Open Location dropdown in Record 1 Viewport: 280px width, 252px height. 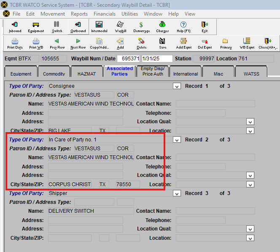[250, 131]
